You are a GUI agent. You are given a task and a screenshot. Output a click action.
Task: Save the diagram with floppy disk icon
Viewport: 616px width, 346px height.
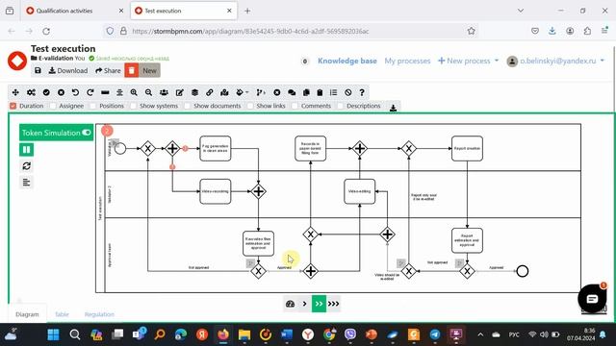coord(38,70)
